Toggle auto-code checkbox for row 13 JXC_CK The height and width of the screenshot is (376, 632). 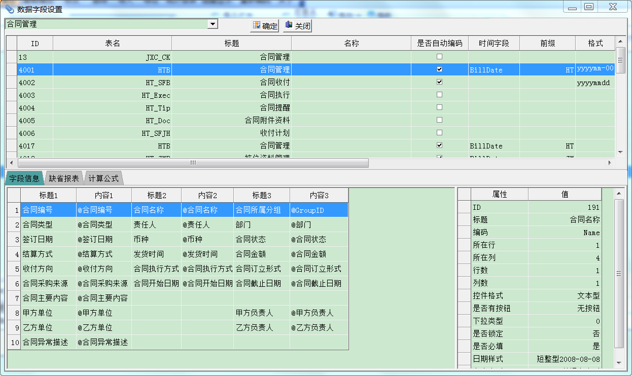pos(439,57)
